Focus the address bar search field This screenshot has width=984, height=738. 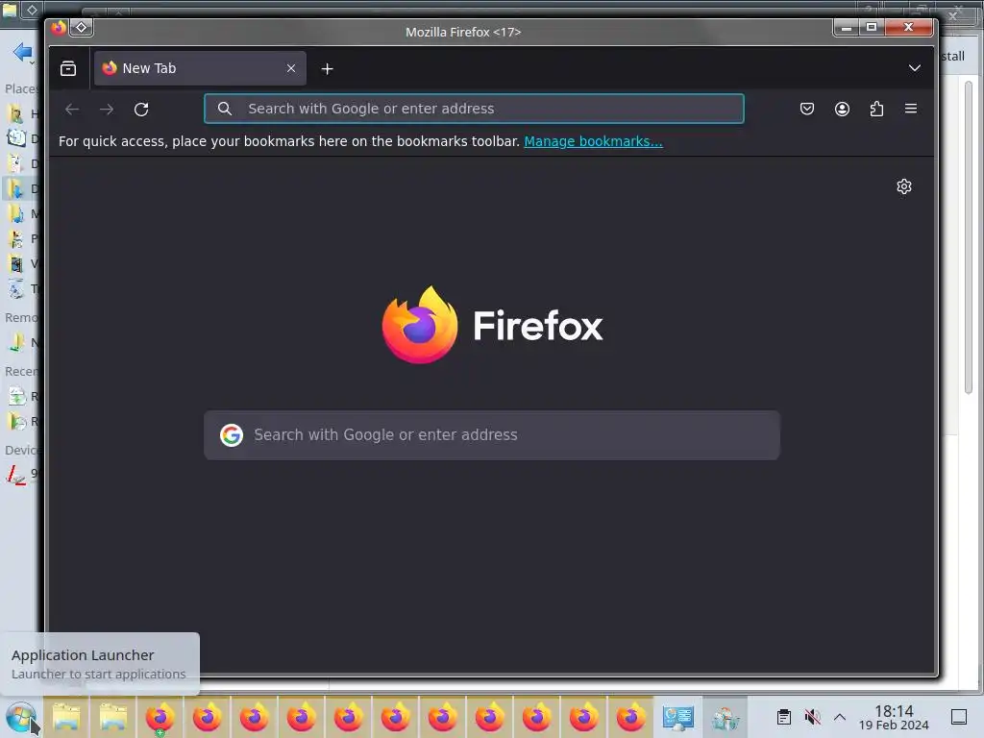(474, 109)
